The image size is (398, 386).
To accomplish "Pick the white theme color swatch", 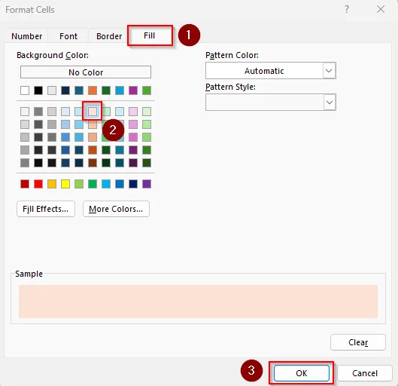I will pyautogui.click(x=25, y=90).
